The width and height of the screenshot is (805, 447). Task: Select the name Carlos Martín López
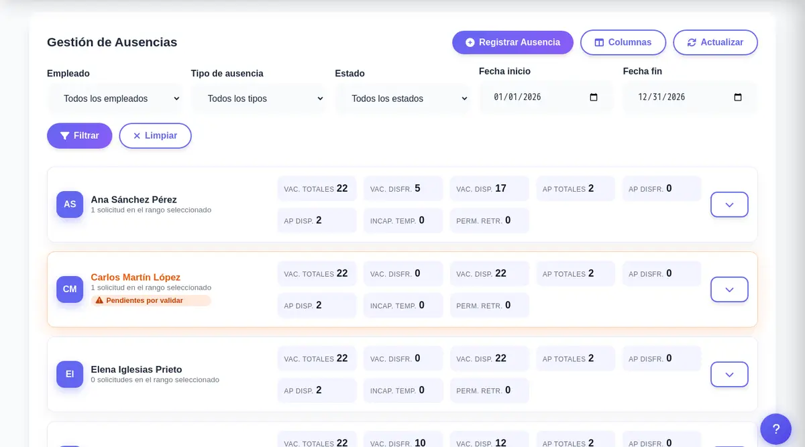tap(136, 277)
